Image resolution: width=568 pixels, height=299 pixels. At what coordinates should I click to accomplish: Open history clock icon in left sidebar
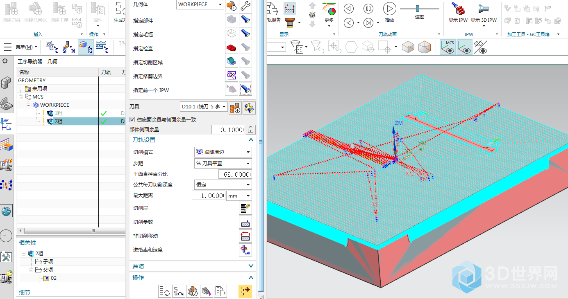[6, 236]
